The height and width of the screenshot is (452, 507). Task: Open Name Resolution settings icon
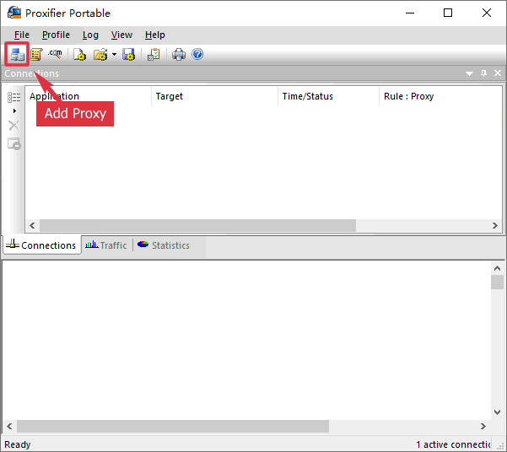(x=55, y=54)
